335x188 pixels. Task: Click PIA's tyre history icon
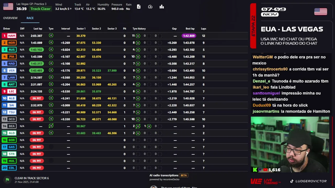tap(138, 57)
